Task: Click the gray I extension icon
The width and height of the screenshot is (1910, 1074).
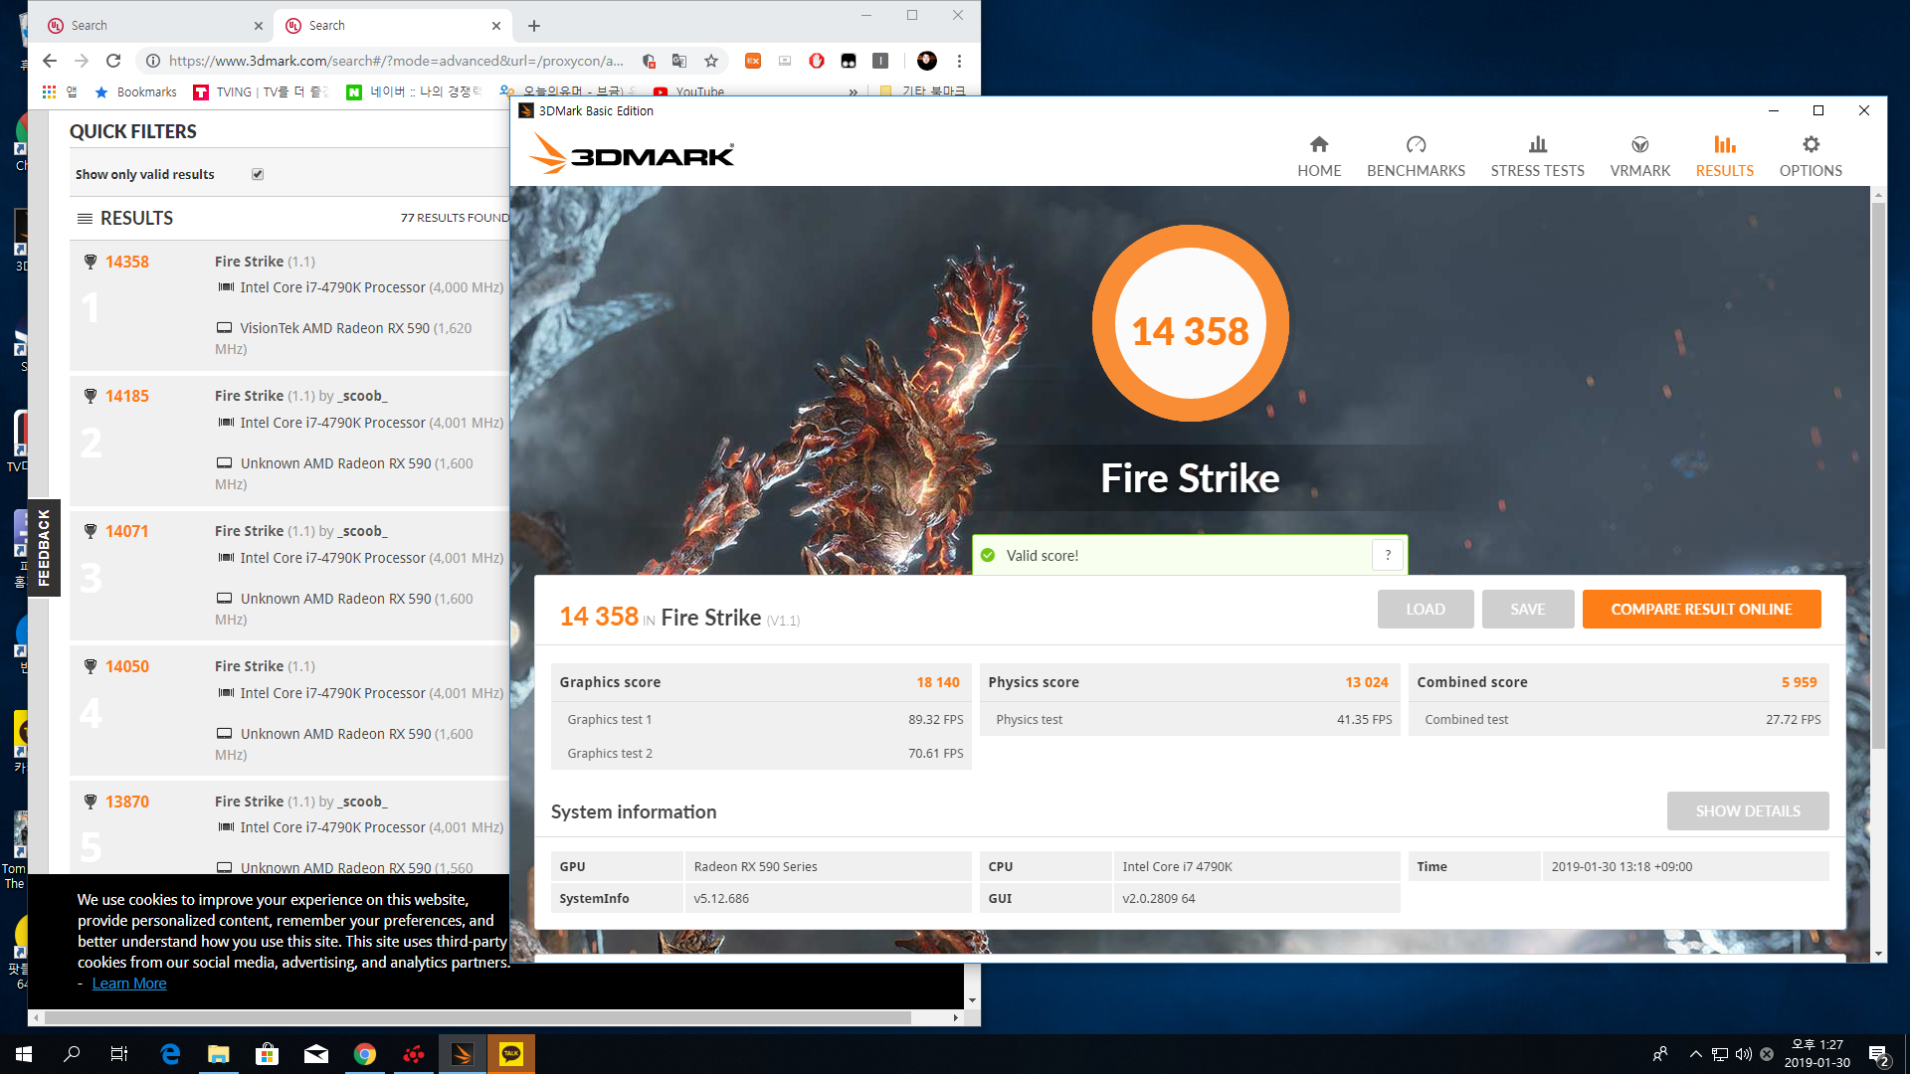Action: 880,61
